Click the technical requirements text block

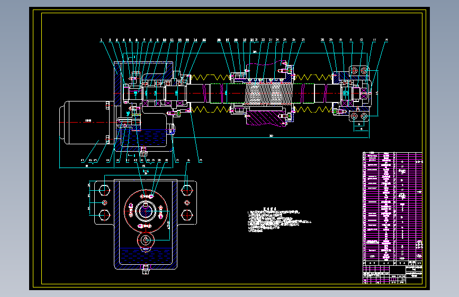[x=279, y=220]
